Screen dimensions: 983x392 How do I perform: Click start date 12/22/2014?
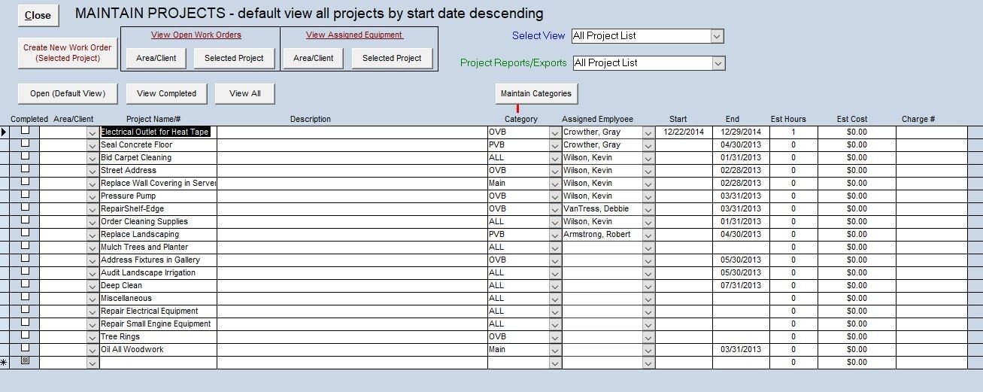pyautogui.click(x=684, y=132)
